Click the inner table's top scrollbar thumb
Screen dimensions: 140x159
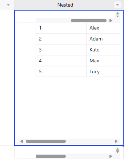(x=89, y=20)
